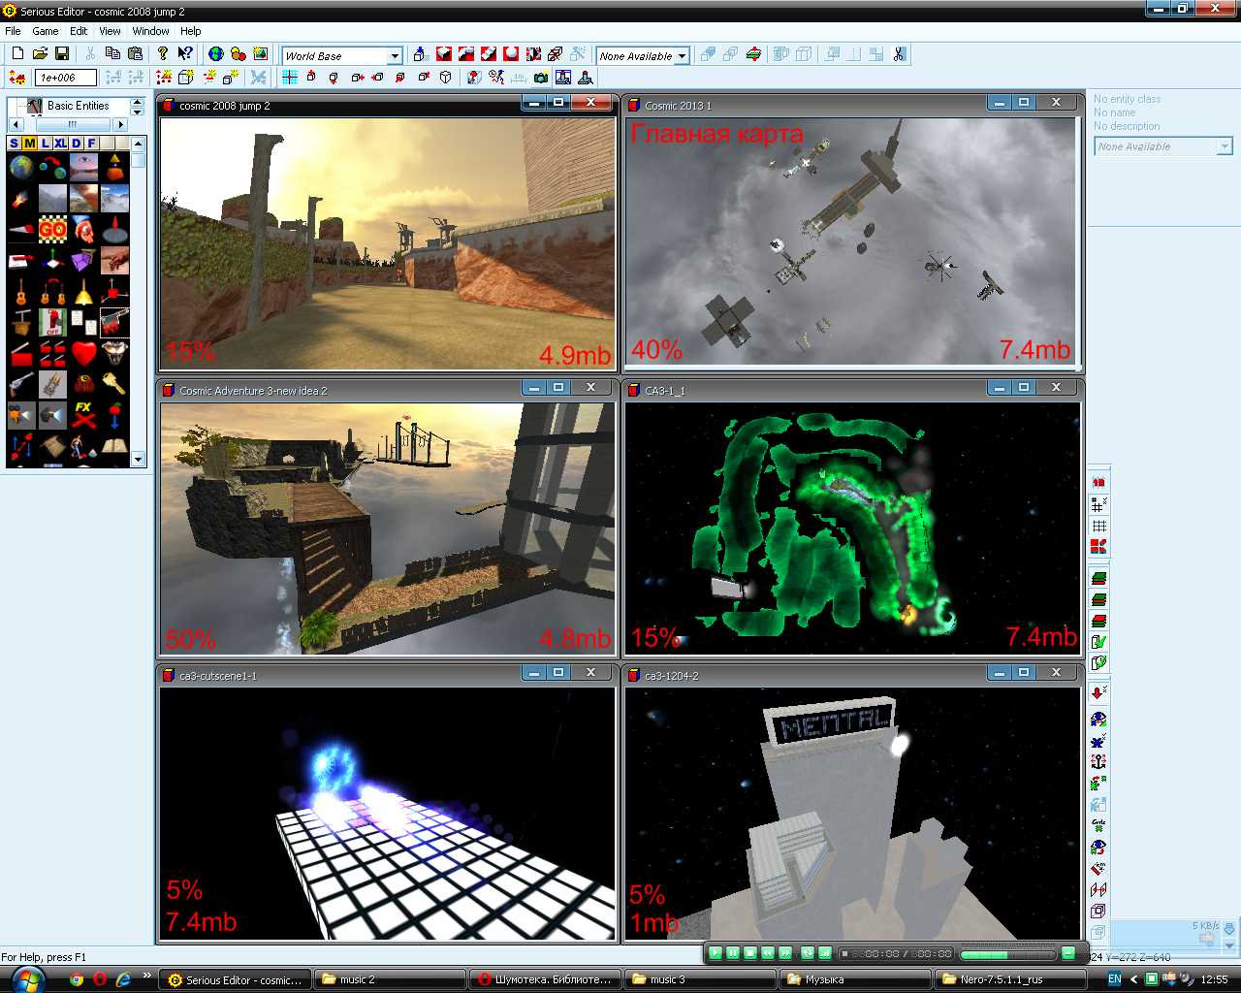Switch to music 2 taskbar folder
This screenshot has height=993, width=1241.
390,979
